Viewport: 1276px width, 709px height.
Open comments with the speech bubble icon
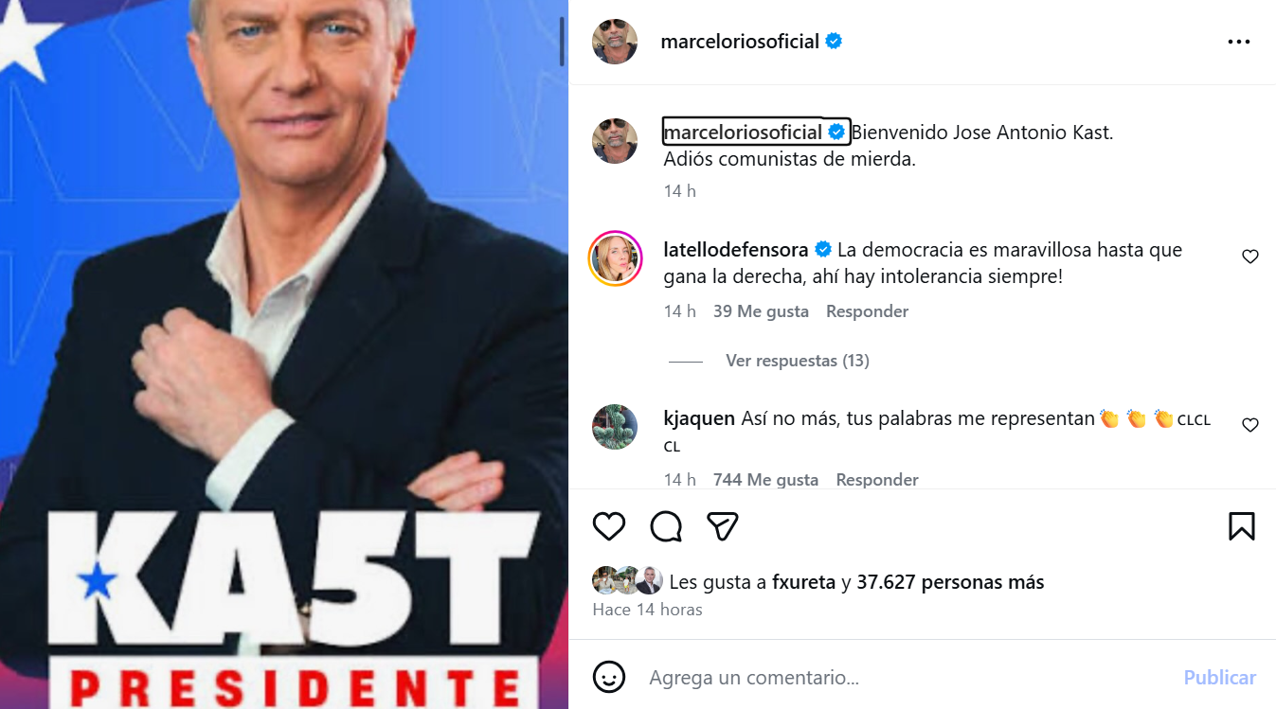tap(666, 526)
